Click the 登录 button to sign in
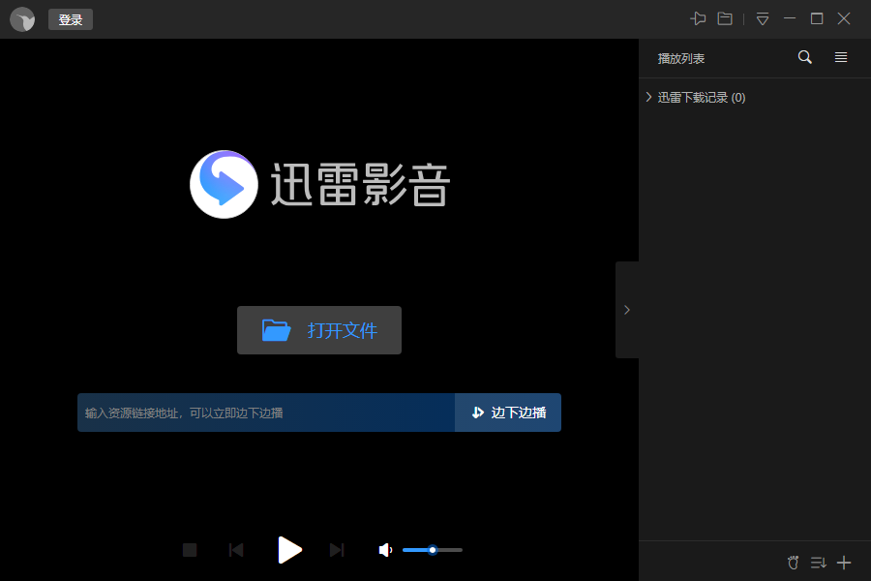Screen dimensions: 871x581 pyautogui.click(x=70, y=18)
